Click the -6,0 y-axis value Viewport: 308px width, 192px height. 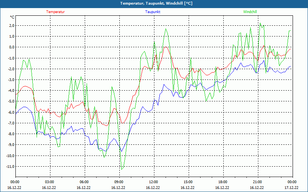tap(11, 112)
